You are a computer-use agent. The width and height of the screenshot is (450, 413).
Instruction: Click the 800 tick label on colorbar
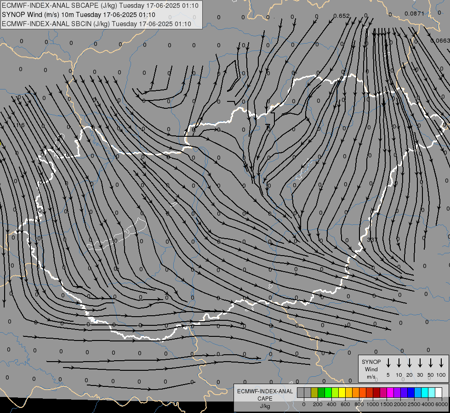pyautogui.click(x=359, y=404)
